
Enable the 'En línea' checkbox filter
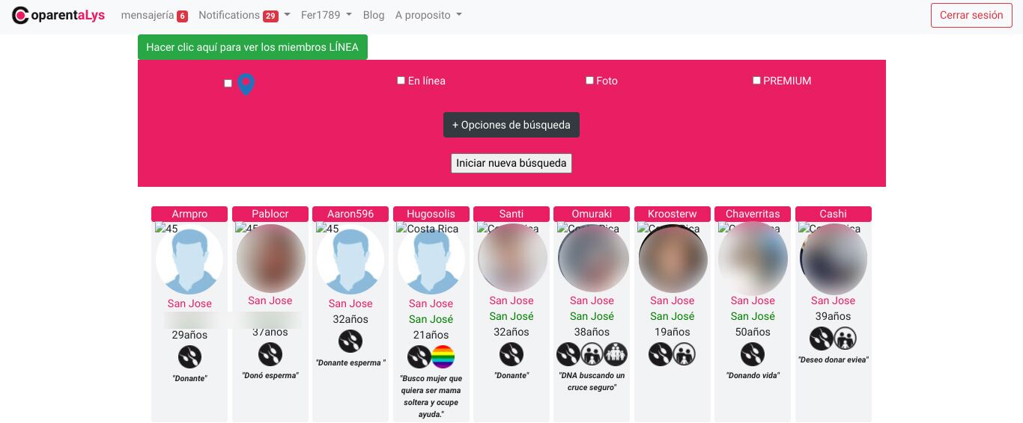tap(401, 80)
